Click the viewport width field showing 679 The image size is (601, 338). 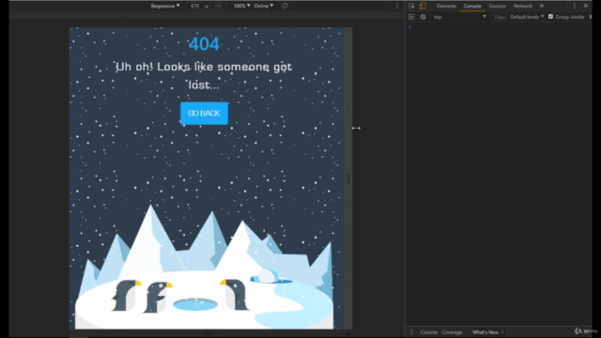pyautogui.click(x=194, y=7)
